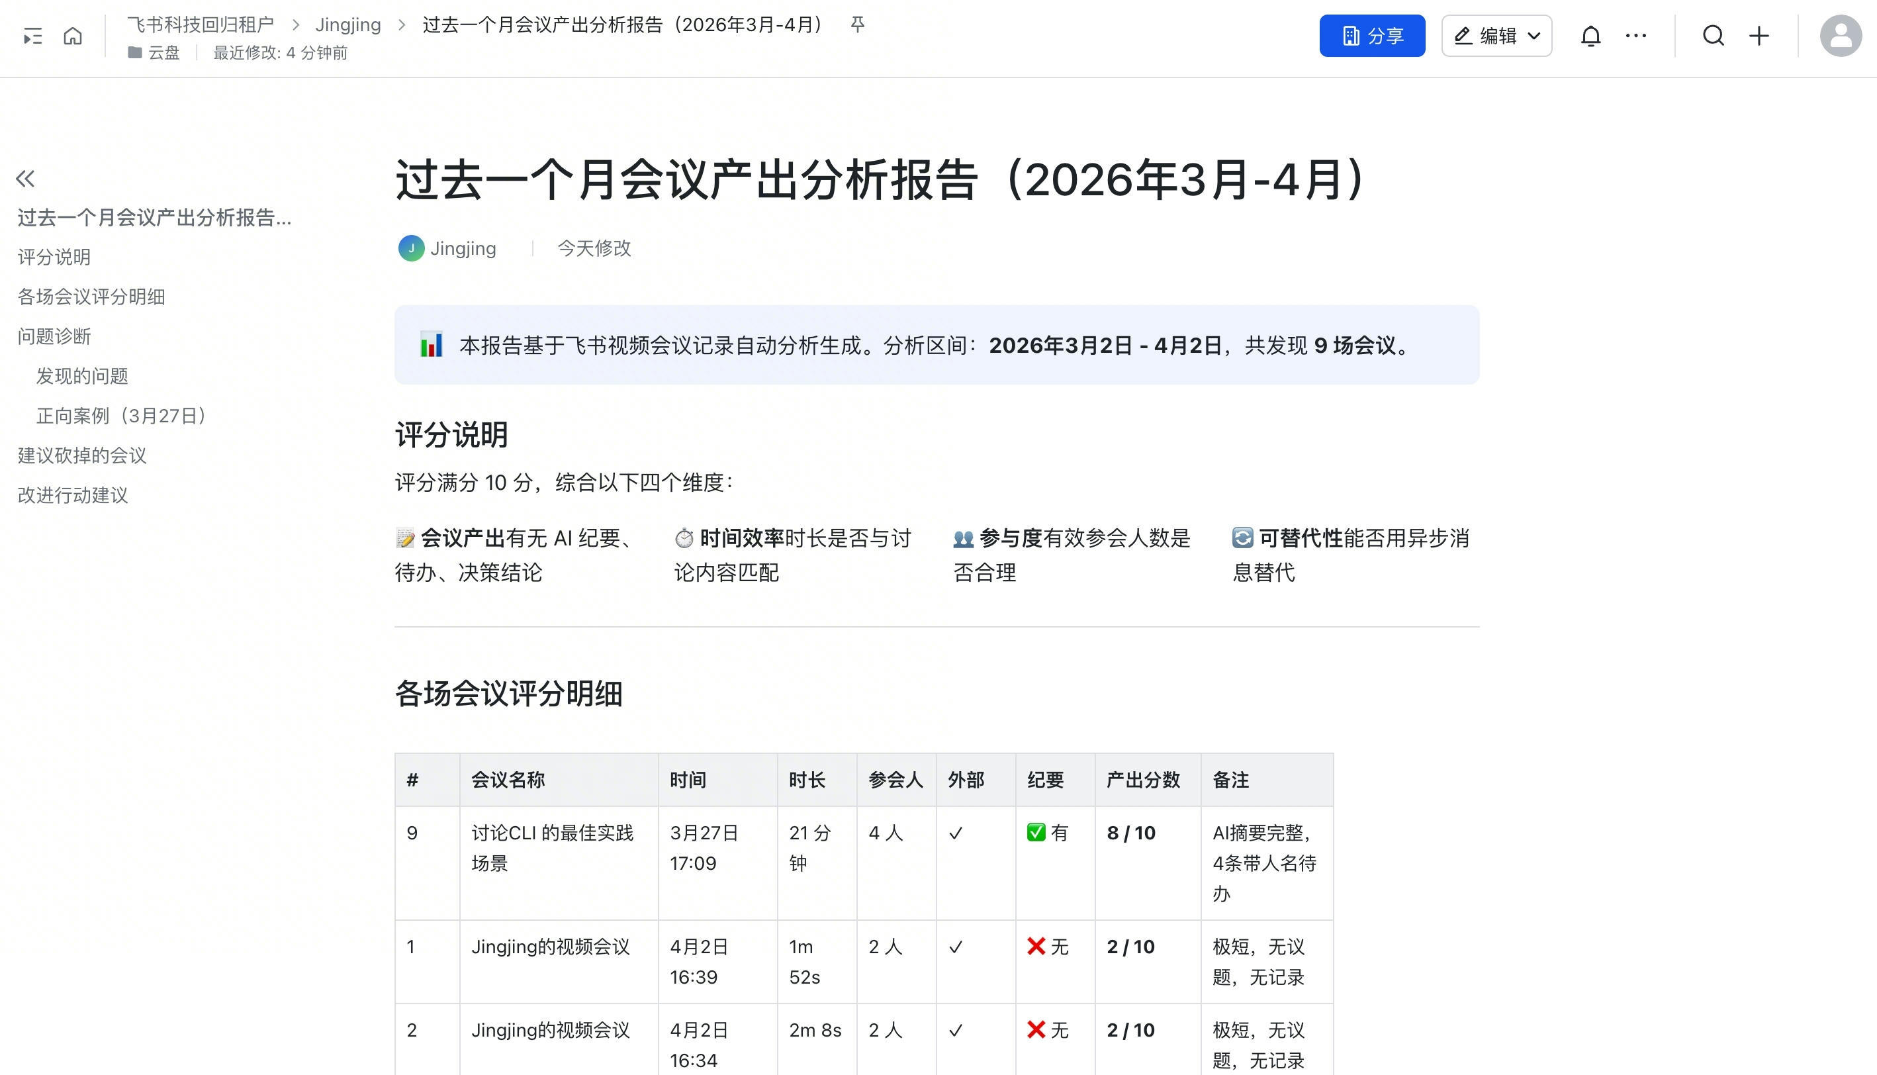Click the blue callout summary block

[937, 345]
